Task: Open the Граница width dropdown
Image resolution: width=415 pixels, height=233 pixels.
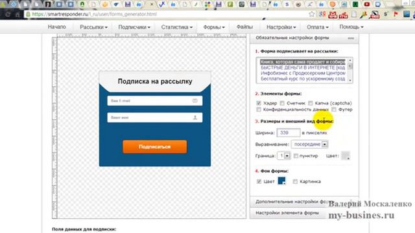Action: pyautogui.click(x=284, y=156)
